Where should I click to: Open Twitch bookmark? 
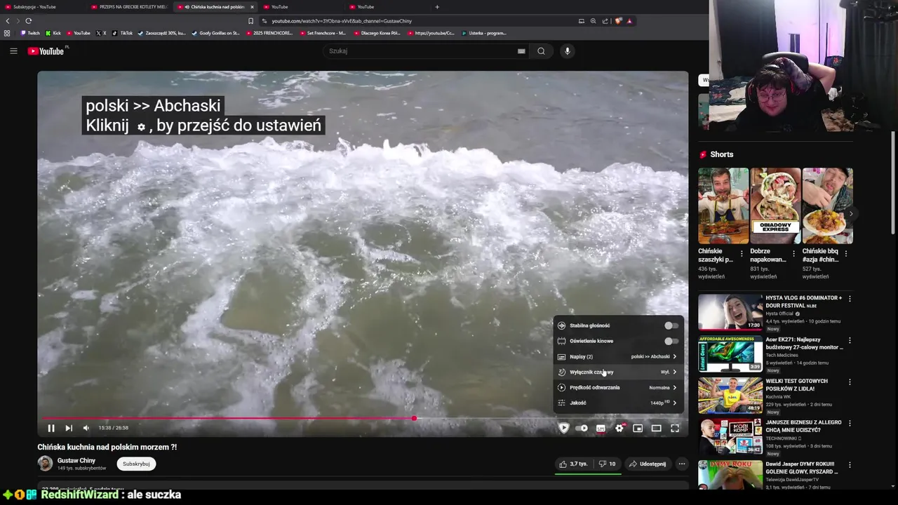[x=30, y=33]
